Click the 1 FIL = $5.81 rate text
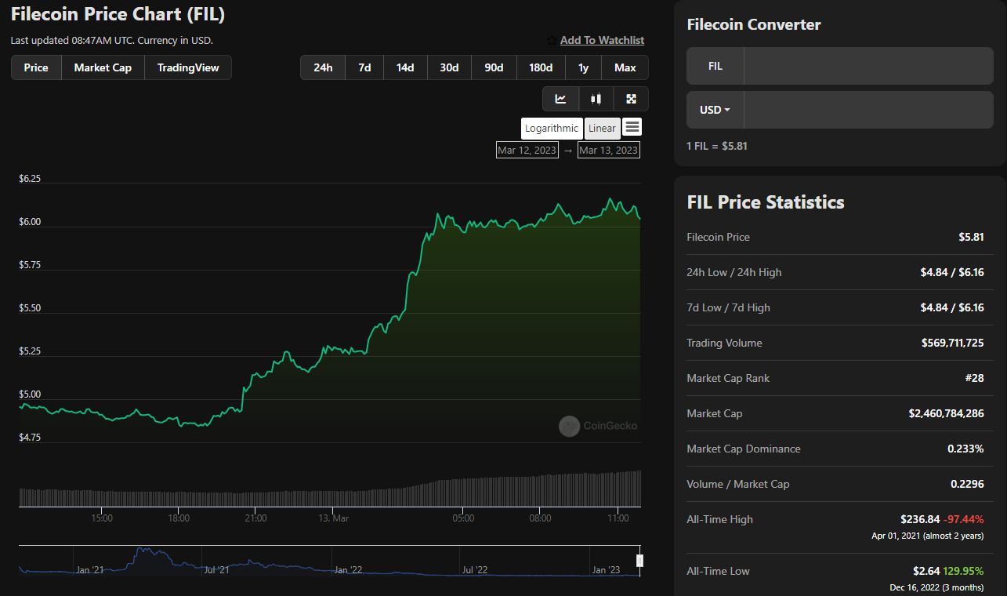 [x=717, y=146]
